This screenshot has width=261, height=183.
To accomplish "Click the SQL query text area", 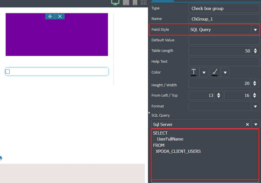I will point(205,154).
